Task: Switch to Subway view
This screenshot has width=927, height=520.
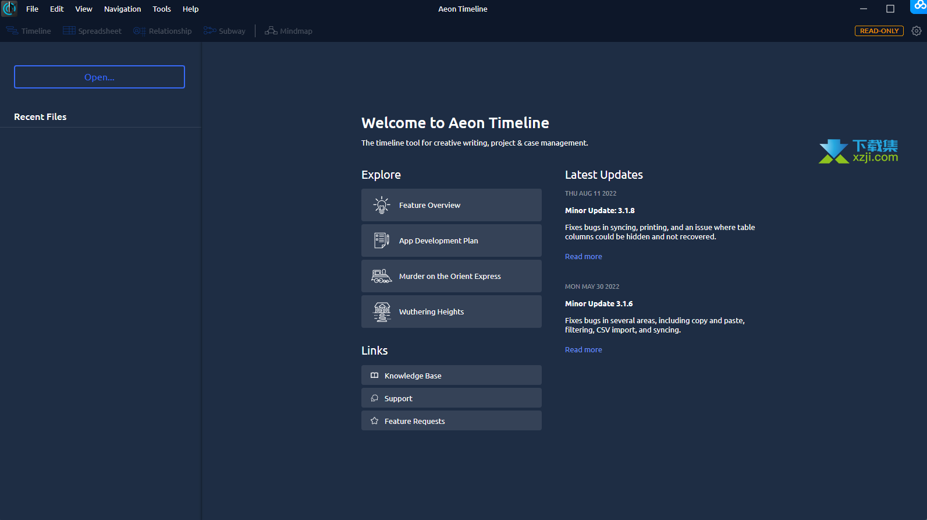Action: click(x=225, y=31)
